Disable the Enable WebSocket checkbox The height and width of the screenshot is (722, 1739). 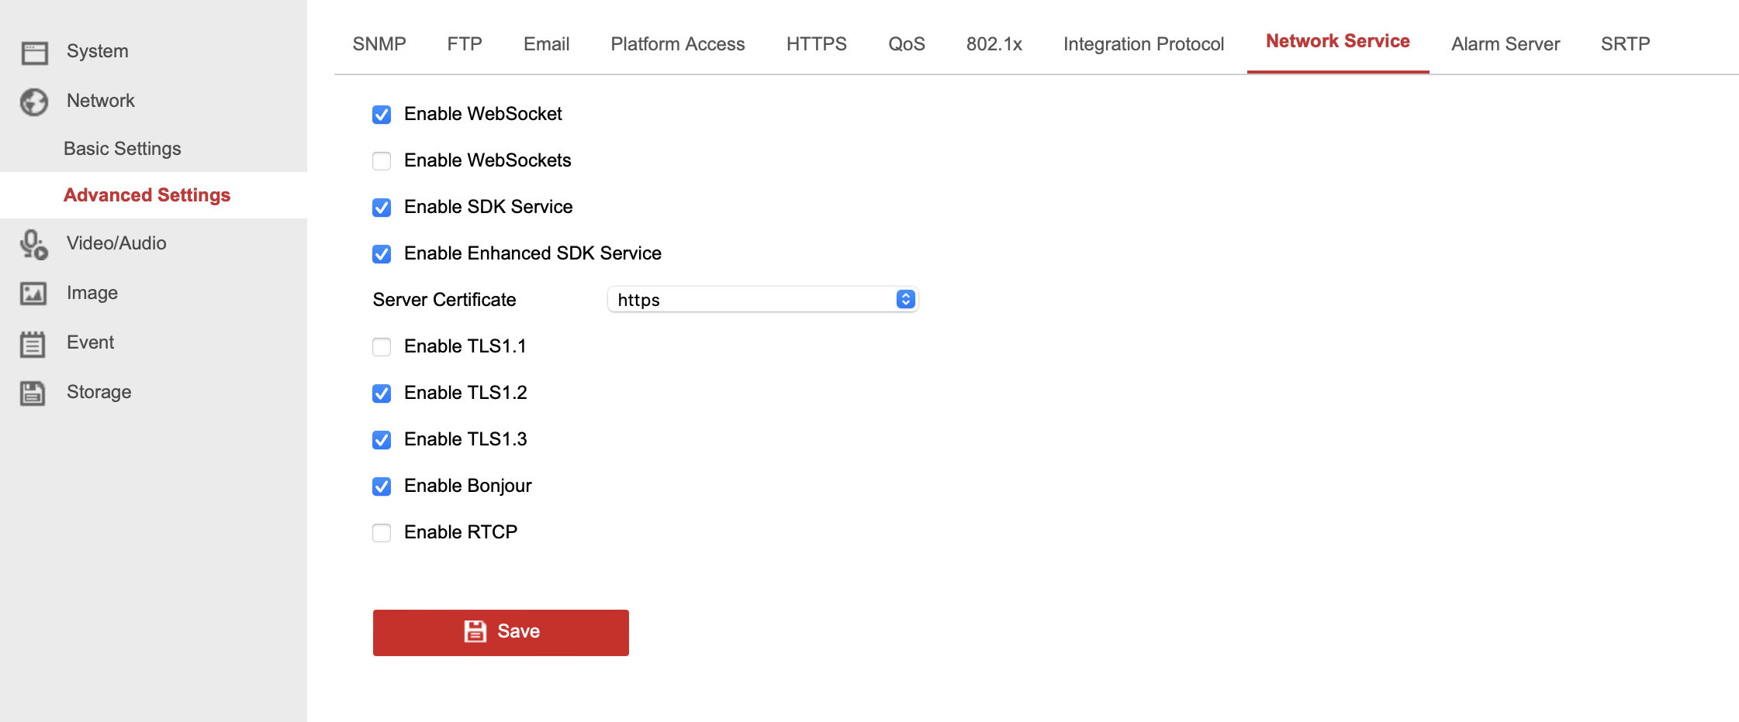(382, 115)
